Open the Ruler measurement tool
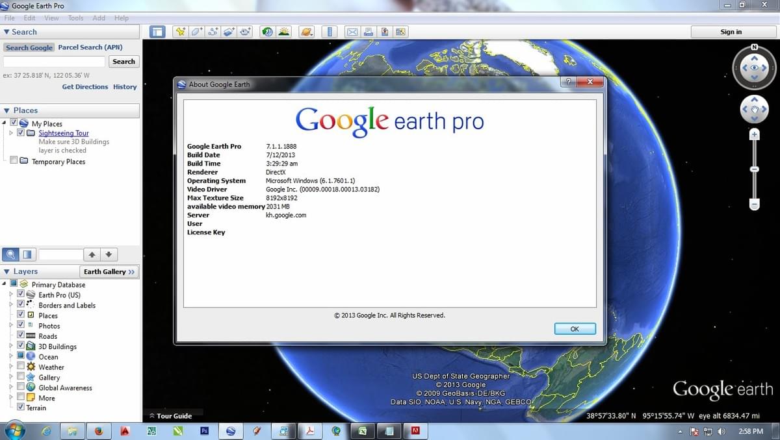The image size is (780, 440). [x=328, y=31]
